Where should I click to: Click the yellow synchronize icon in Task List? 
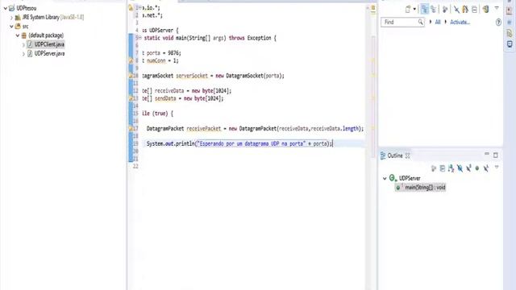coord(485,9)
